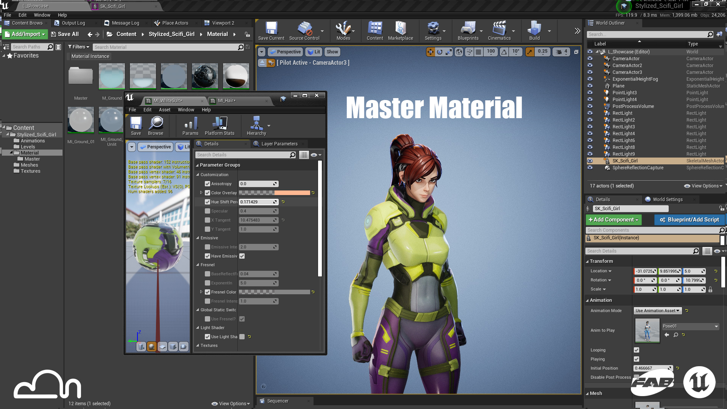The width and height of the screenshot is (727, 409).
Task: Enable the X Tangent parameter checkbox
Action: coord(207,220)
